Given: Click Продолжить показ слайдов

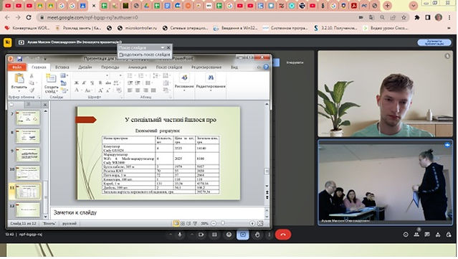Looking at the screenshot, I should (145, 55).
